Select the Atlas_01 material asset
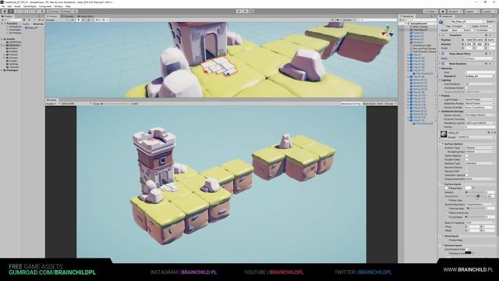Image resolution: width=499 pixels, height=281 pixels. point(31,28)
